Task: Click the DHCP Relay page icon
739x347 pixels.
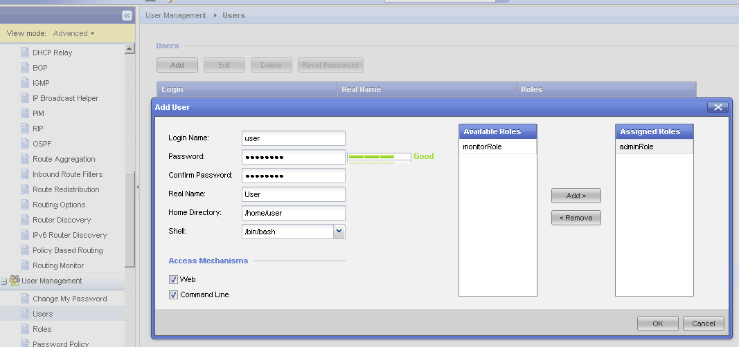Action: pyautogui.click(x=25, y=53)
